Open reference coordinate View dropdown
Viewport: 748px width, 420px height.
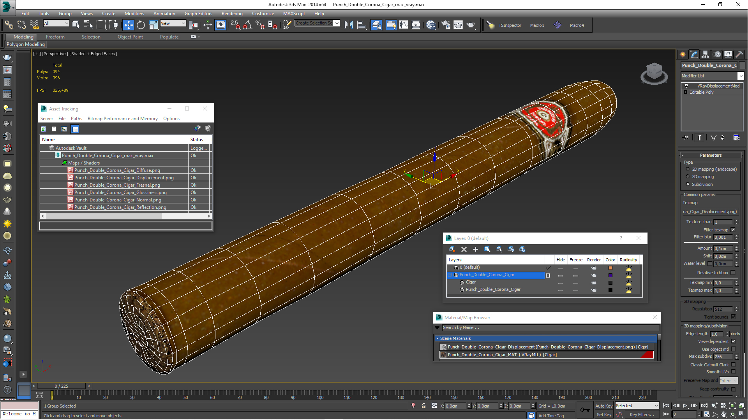point(173,23)
